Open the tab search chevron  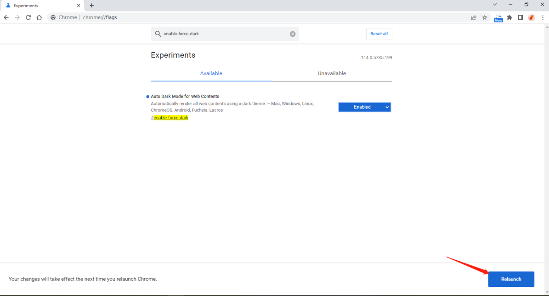(x=495, y=5)
